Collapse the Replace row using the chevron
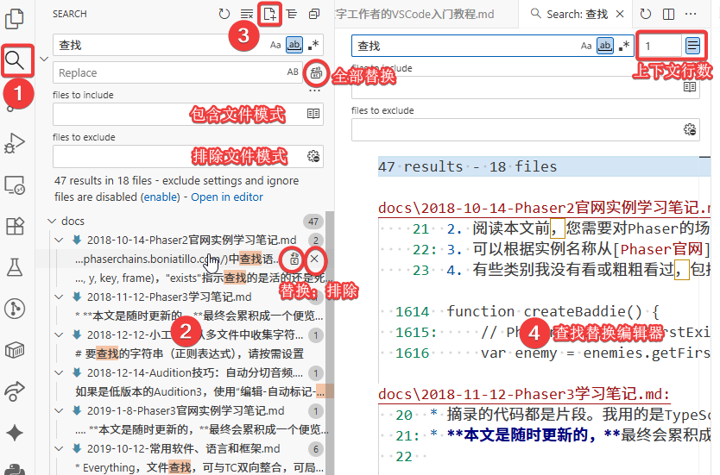The width and height of the screenshot is (720, 475). (44, 59)
